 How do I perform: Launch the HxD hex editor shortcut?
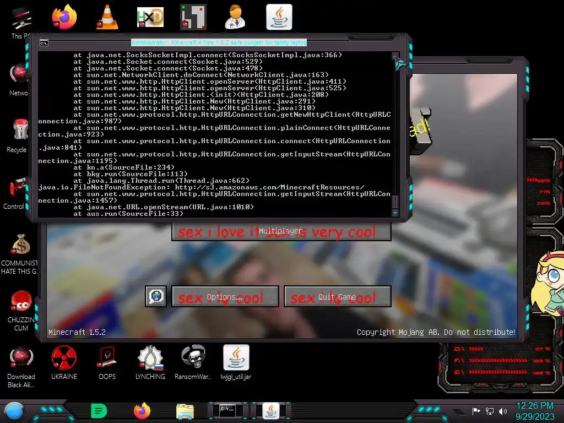point(150,17)
